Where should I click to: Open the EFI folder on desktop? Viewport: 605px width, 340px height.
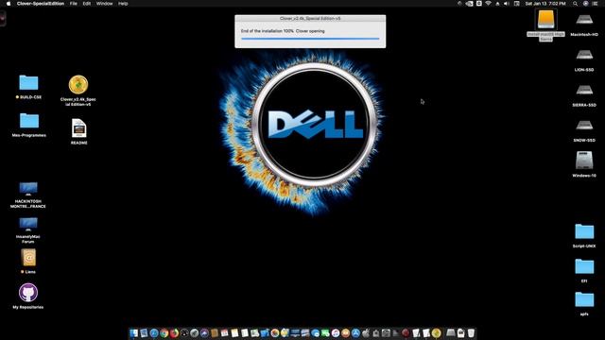point(584,266)
